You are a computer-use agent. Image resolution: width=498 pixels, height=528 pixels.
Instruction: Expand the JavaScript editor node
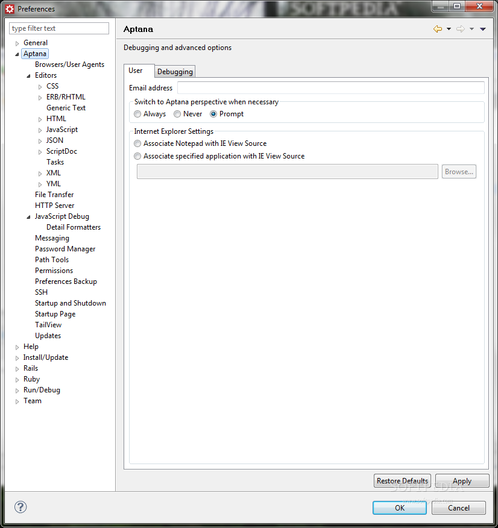pos(40,130)
